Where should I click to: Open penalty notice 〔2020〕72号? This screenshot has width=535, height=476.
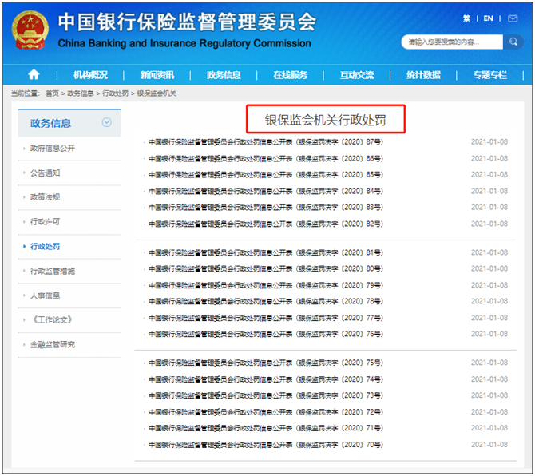pyautogui.click(x=266, y=412)
